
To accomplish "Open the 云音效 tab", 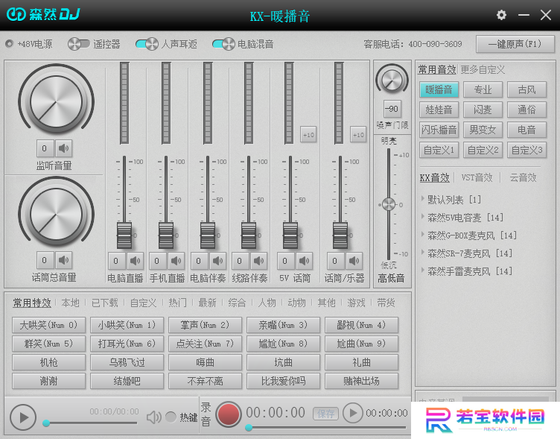I will (x=523, y=177).
